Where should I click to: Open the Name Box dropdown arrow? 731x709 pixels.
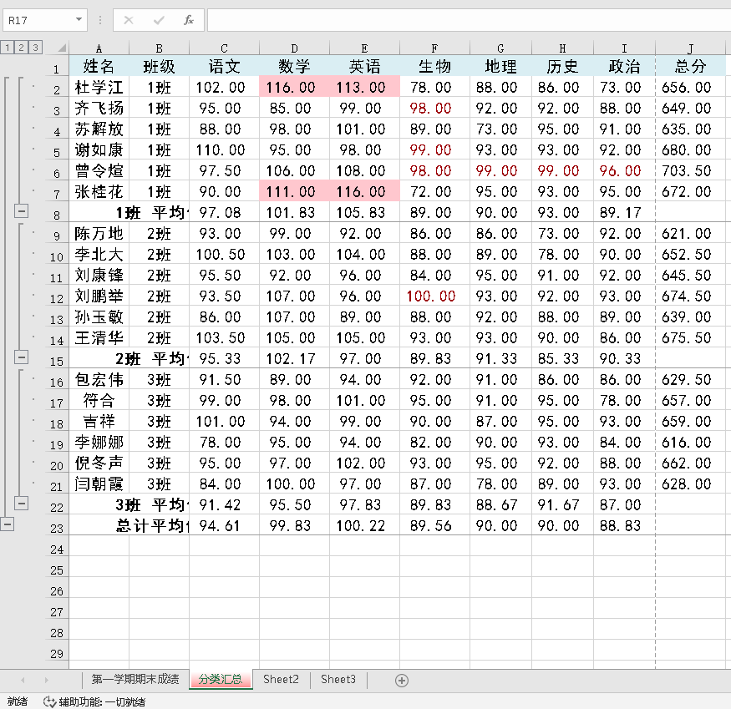[79, 19]
